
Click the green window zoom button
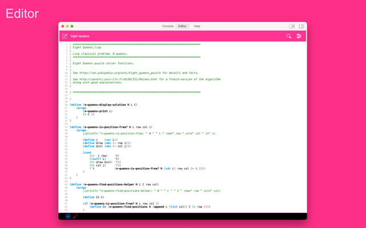coord(72,26)
